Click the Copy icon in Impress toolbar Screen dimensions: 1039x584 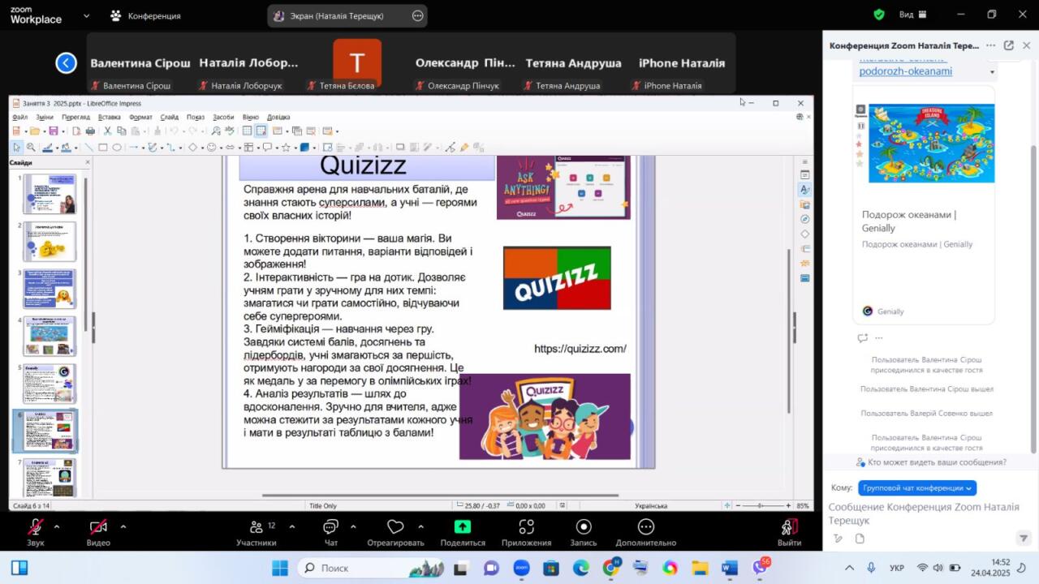(121, 131)
